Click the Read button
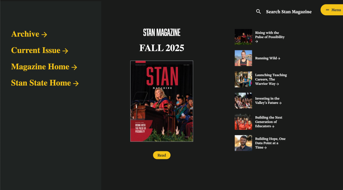This screenshot has width=343, height=190. [x=162, y=155]
